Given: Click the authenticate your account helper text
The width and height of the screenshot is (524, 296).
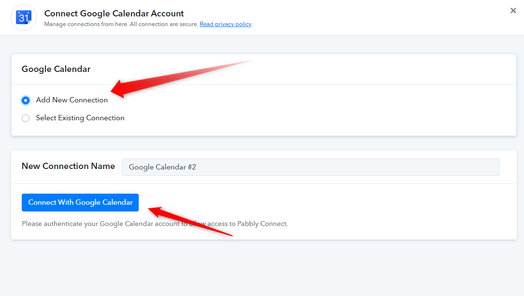Looking at the screenshot, I should 155,224.
